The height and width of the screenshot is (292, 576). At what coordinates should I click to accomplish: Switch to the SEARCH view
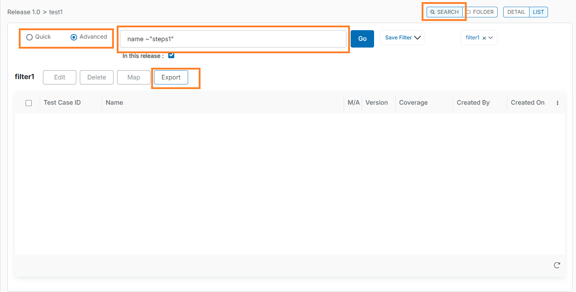[x=445, y=12]
